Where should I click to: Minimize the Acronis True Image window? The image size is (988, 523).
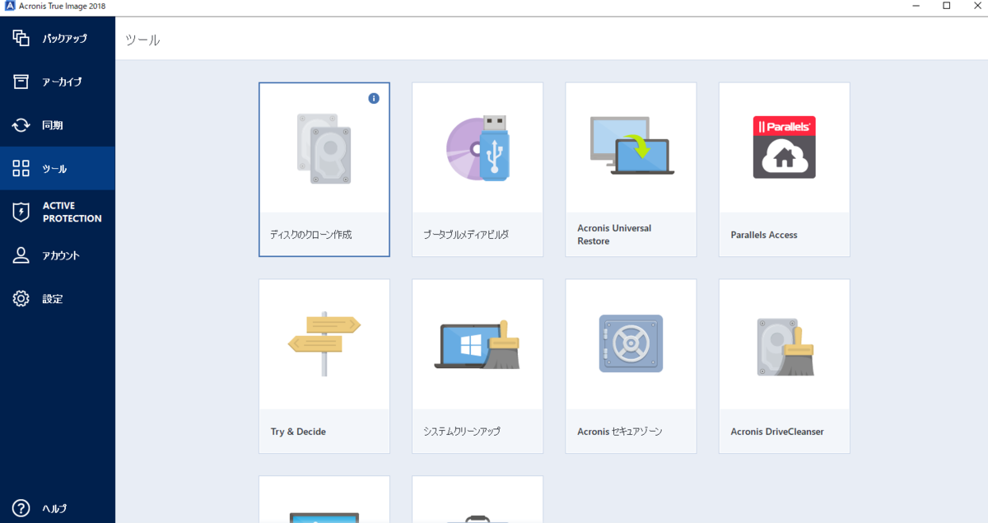pos(917,6)
